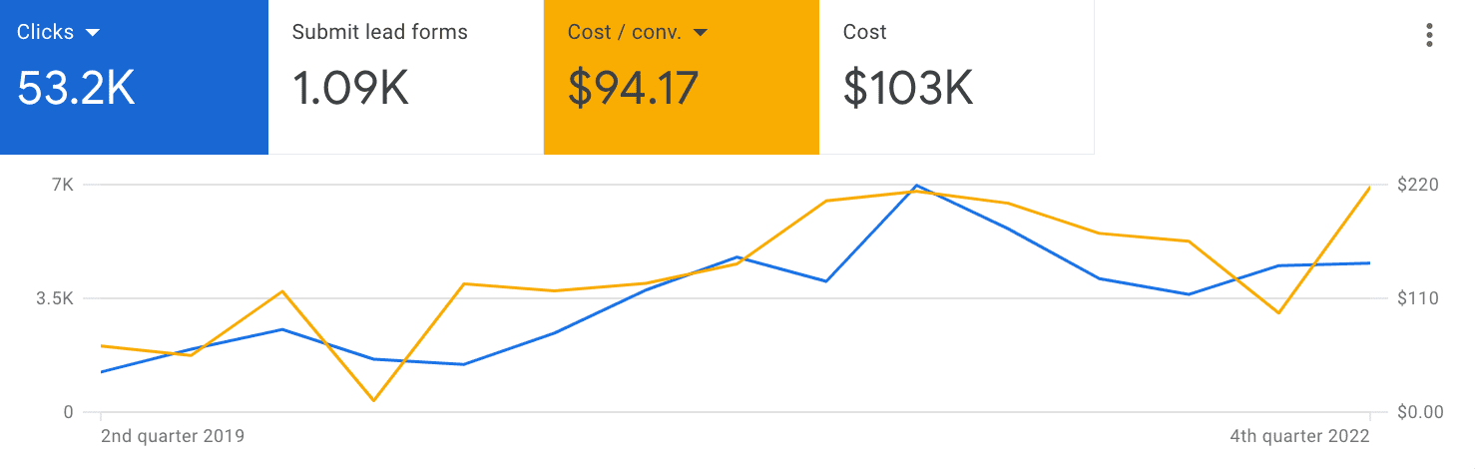Viewport: 1475px width, 469px height.
Task: Click the orange line's lowest dip point
Action: point(373,401)
